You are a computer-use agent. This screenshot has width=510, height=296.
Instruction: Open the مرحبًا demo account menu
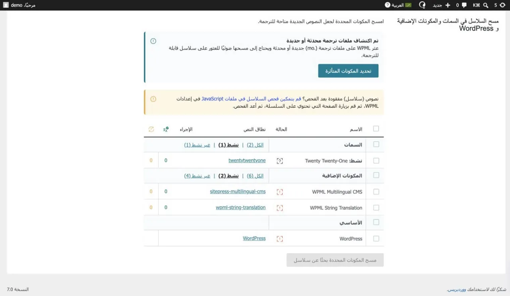tap(20, 5)
